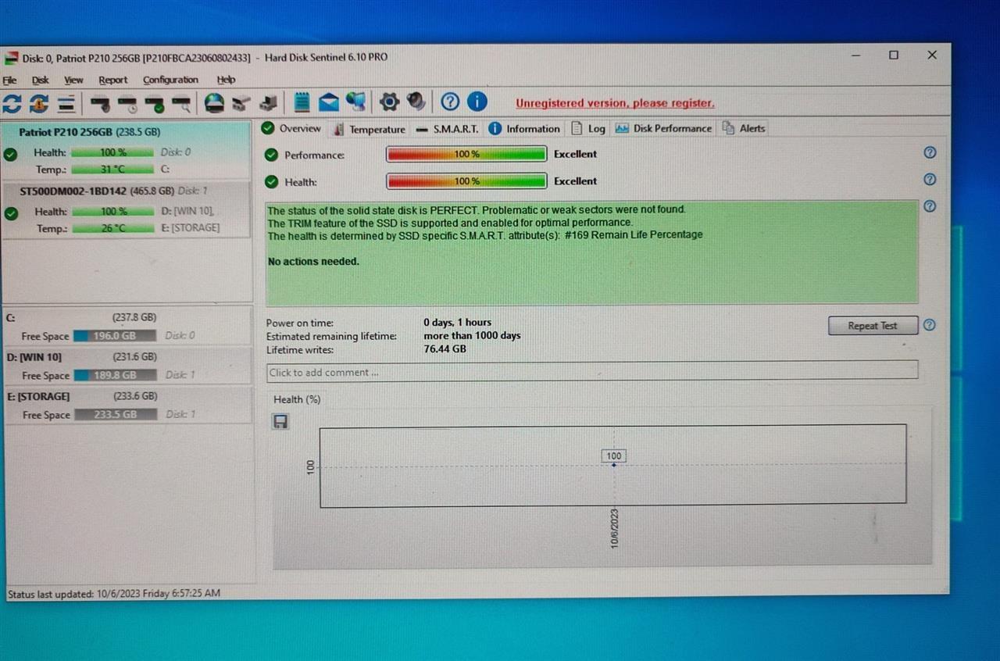Open the Report menu
The image size is (1000, 661).
click(x=112, y=80)
